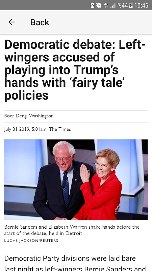Image resolution: width=152 pixels, height=271 pixels.
Task: Tap the 4G data indicator icon
Action: click(106, 5)
